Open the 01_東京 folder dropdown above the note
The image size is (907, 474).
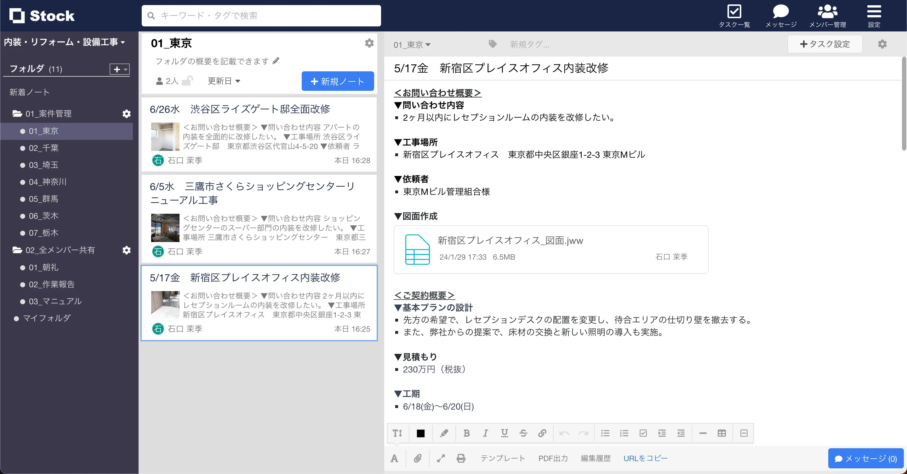[x=412, y=44]
